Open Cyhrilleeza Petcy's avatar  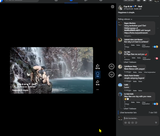tap(120, 67)
